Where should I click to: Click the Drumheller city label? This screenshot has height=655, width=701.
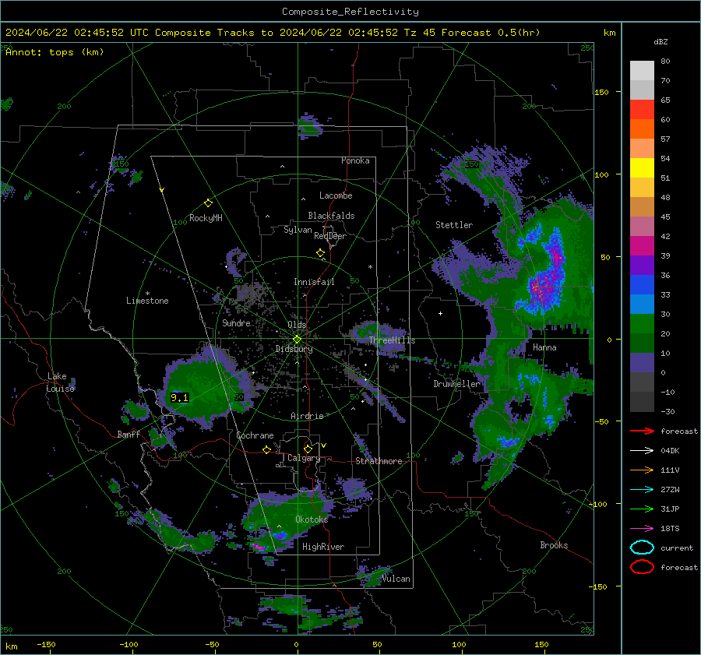pos(456,384)
